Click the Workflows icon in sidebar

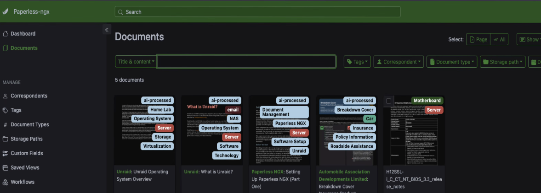tap(5, 182)
